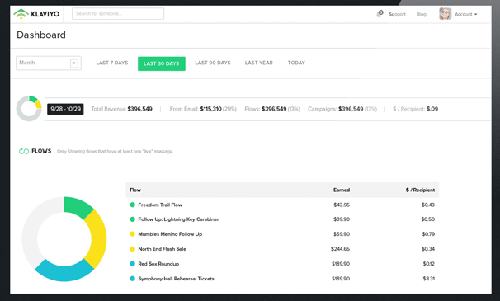Screen dimensions: 500x301
Task: Click the $244.65 earned cell
Action: pos(340,249)
